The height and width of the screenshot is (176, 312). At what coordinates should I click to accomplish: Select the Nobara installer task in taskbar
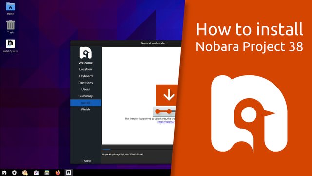[69, 173]
